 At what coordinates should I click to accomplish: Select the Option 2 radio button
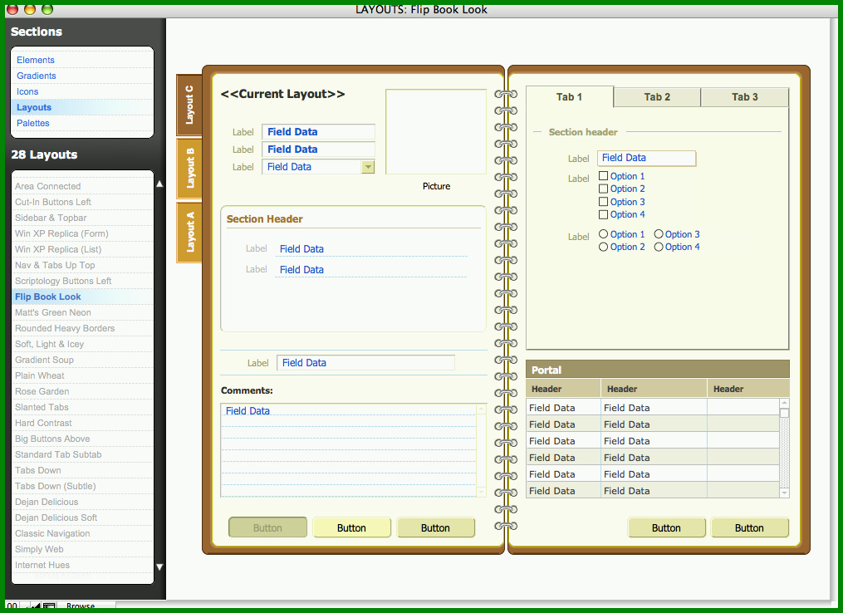[x=603, y=247]
